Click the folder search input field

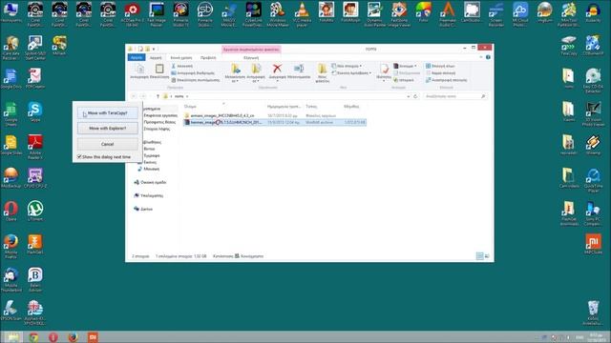tap(454, 96)
